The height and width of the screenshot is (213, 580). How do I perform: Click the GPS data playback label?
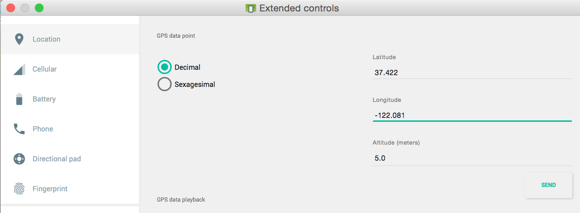[181, 199]
